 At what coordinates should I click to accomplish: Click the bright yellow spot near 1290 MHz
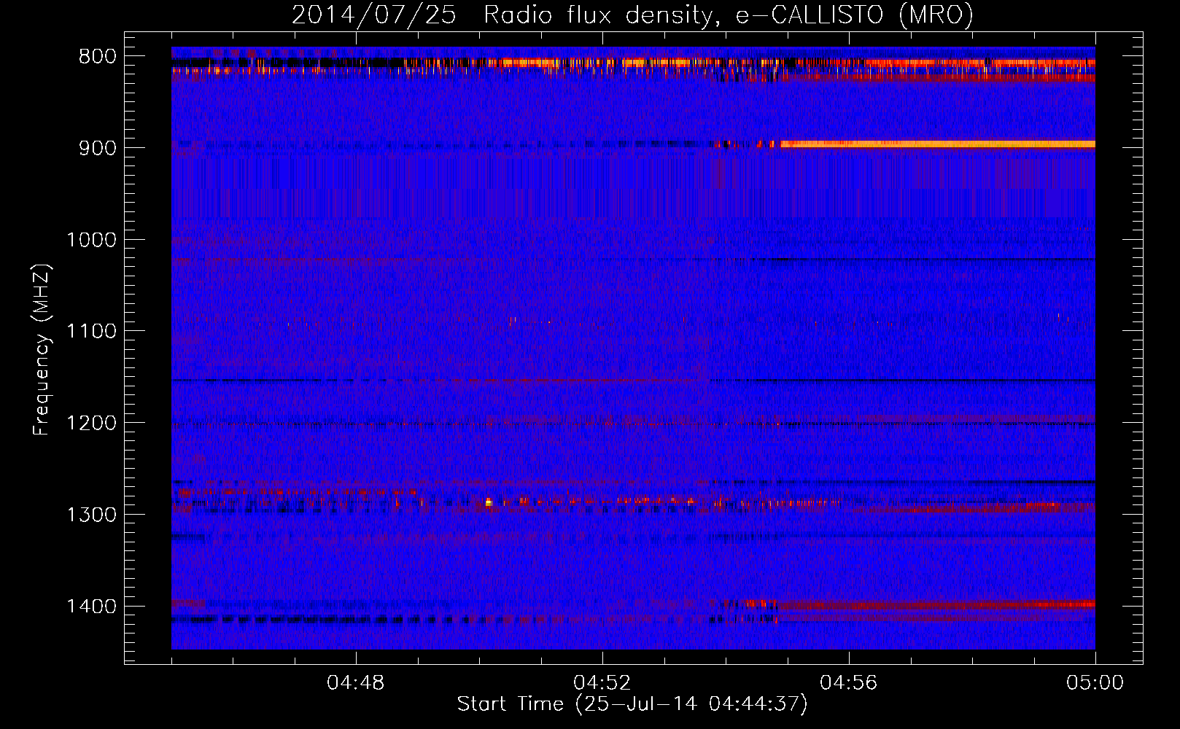pyautogui.click(x=489, y=502)
